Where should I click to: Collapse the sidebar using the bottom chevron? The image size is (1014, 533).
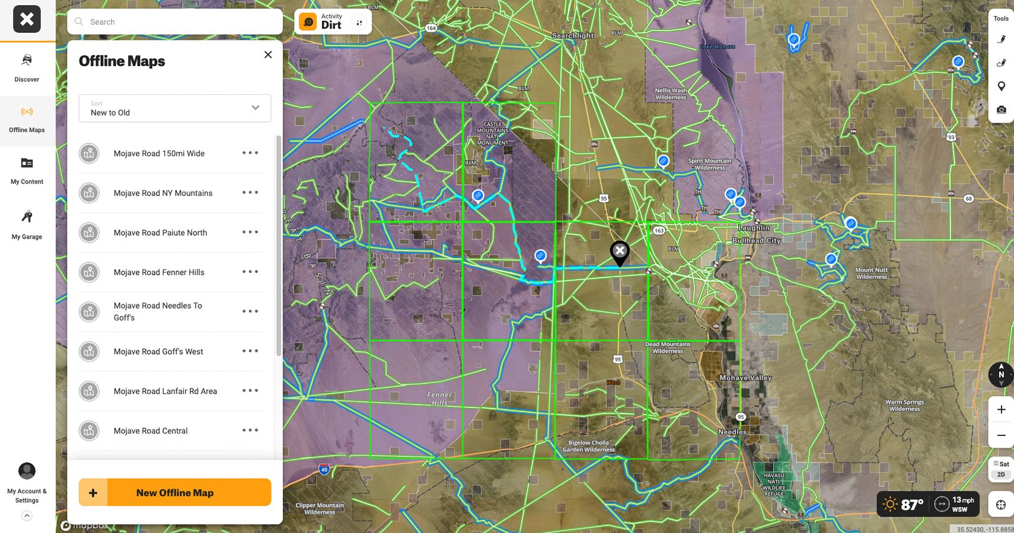pyautogui.click(x=27, y=515)
